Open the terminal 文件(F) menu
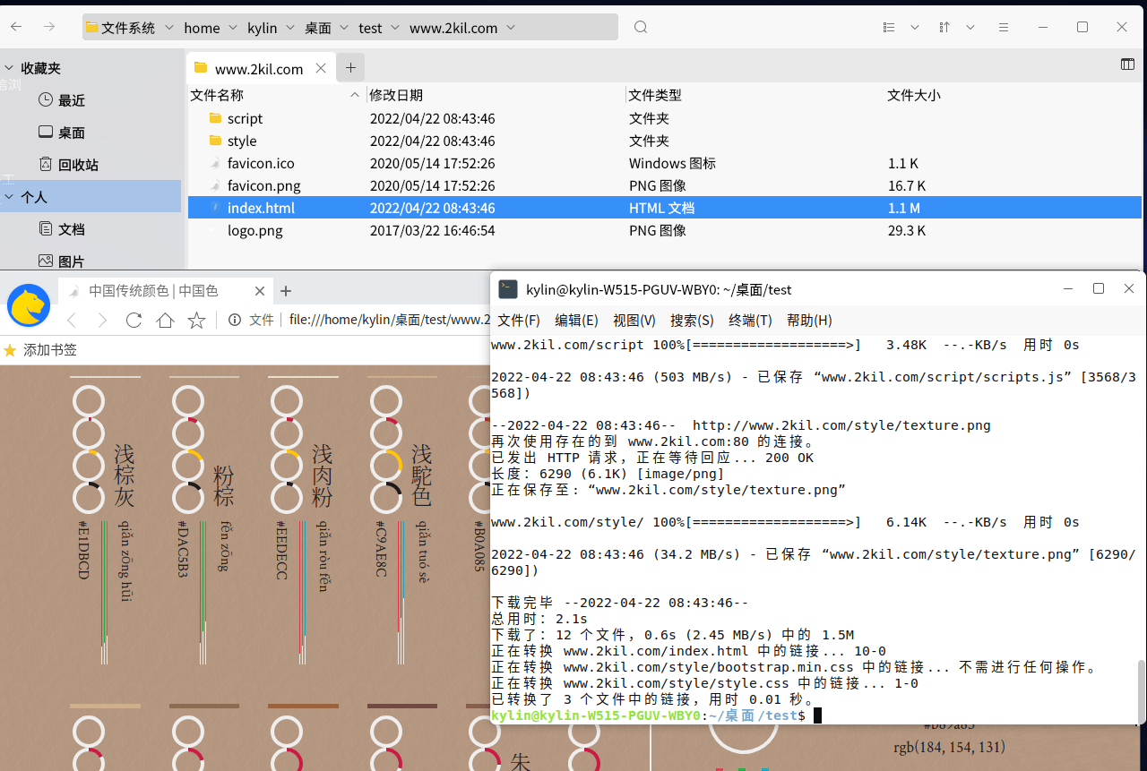The image size is (1147, 771). pos(519,320)
